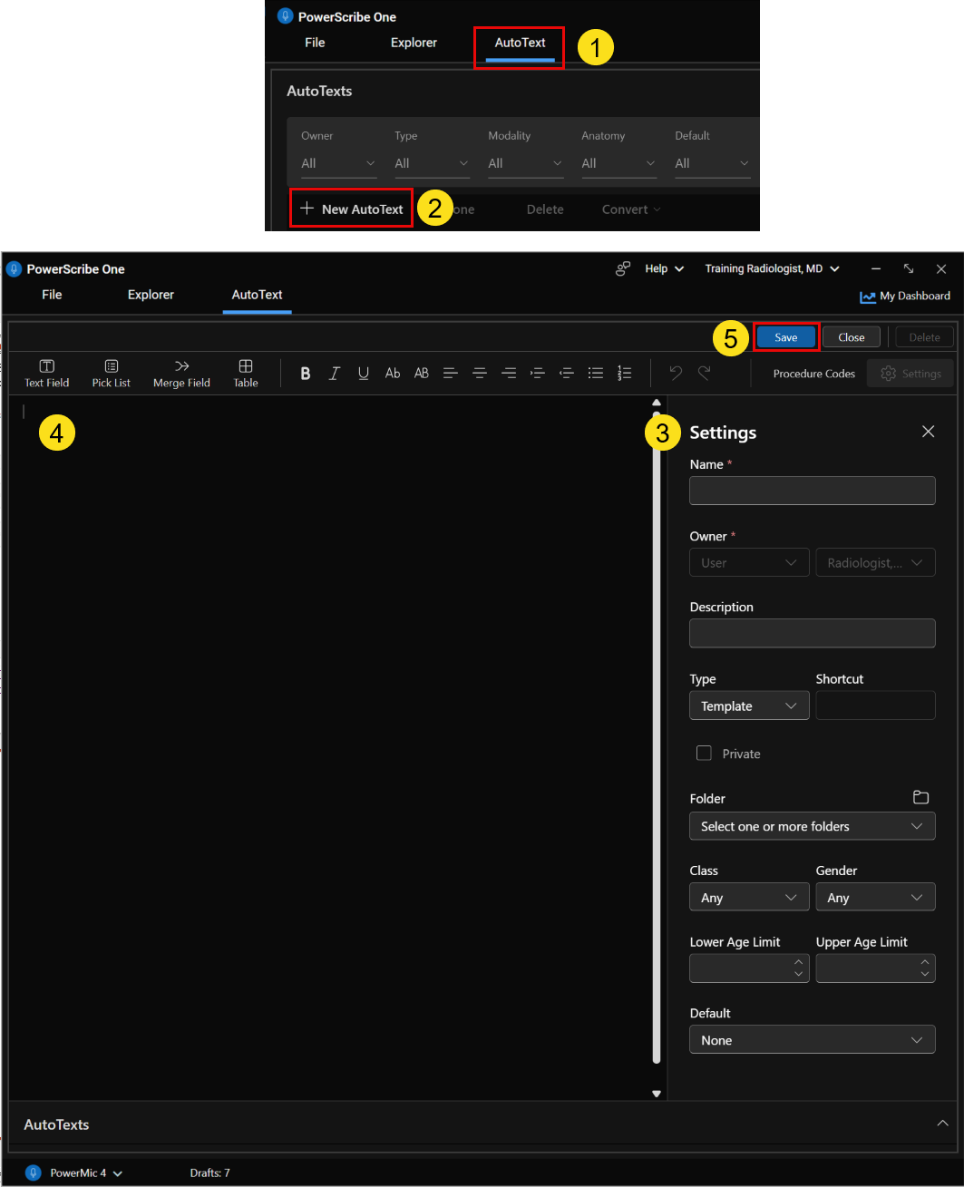Viewport: 964px width, 1187px height.
Task: Click New AutoText button
Action: 352,209
